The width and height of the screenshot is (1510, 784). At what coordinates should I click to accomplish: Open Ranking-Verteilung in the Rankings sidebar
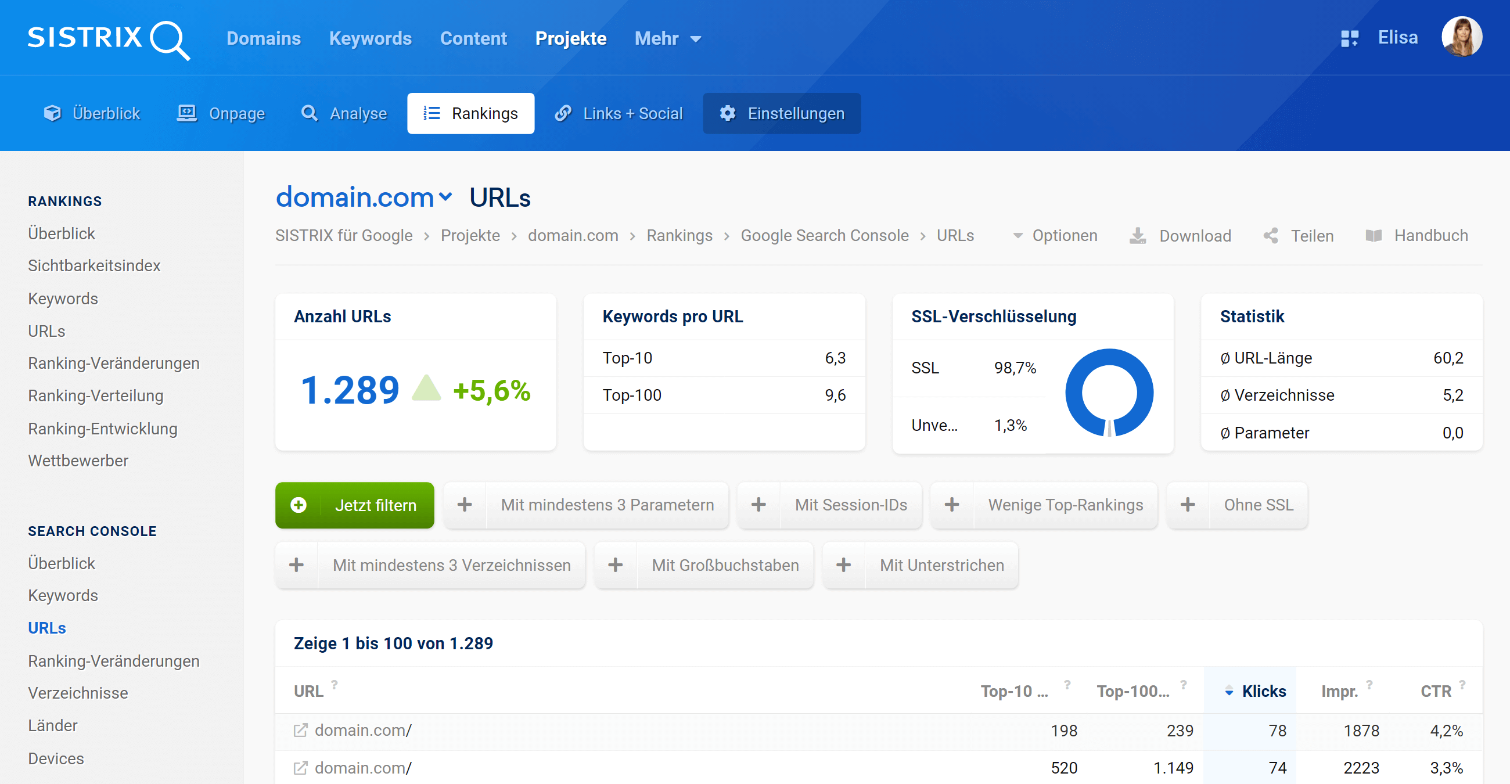coord(96,395)
